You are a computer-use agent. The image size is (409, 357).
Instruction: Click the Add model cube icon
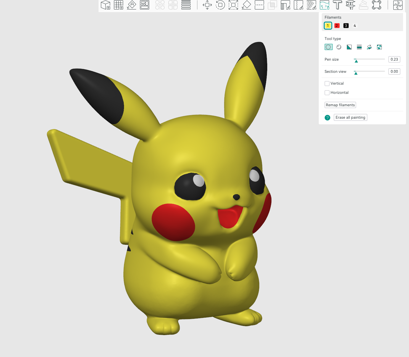coord(105,5)
